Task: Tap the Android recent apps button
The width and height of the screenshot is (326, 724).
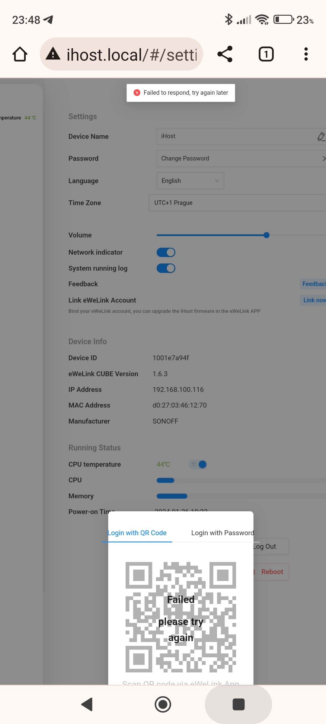Action: (238, 704)
